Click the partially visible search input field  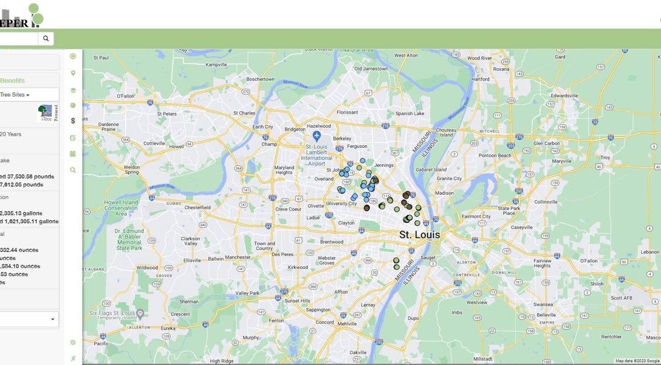19,38
